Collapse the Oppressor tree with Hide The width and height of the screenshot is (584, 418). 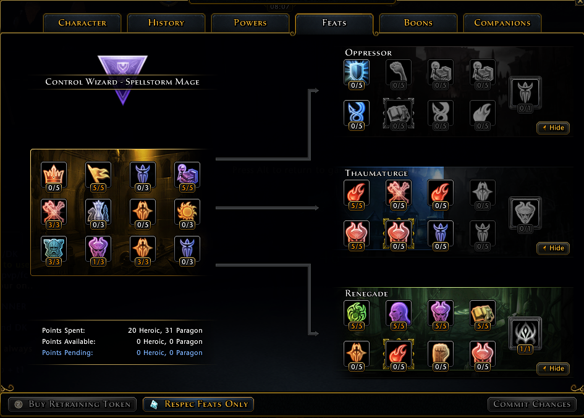(553, 128)
